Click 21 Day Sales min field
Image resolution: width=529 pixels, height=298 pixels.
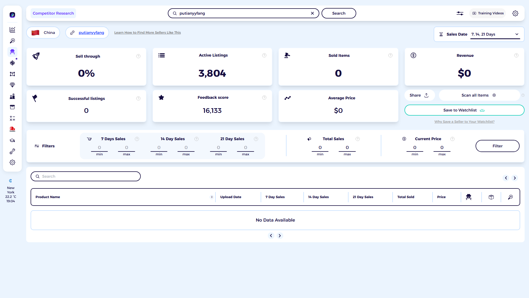[x=218, y=148]
